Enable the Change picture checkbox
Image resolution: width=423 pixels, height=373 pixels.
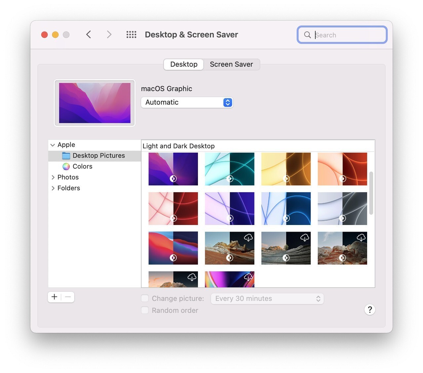[x=145, y=298]
